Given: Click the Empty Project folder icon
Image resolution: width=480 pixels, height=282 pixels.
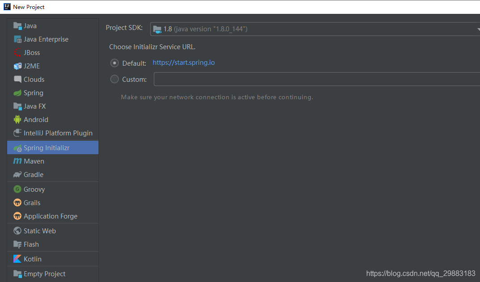Looking at the screenshot, I should coord(17,274).
